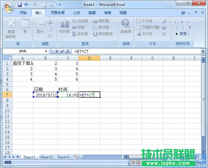Screen dimensions: 208x168
Task: Switch to the 公式 ribbon tab
Action: 77,13
